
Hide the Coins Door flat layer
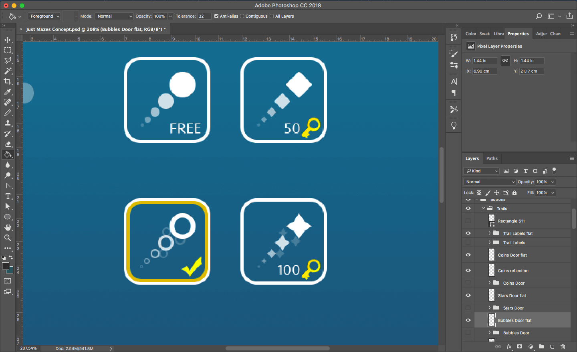[468, 255]
